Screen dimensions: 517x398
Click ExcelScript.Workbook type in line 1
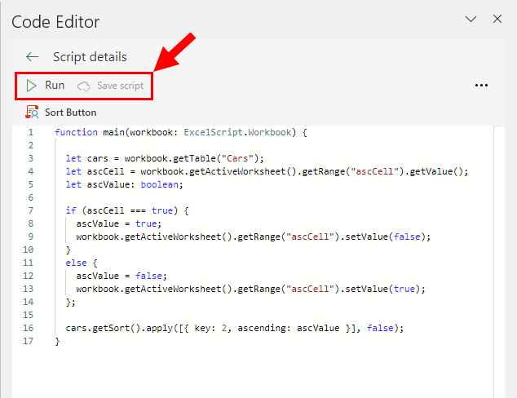pos(238,133)
